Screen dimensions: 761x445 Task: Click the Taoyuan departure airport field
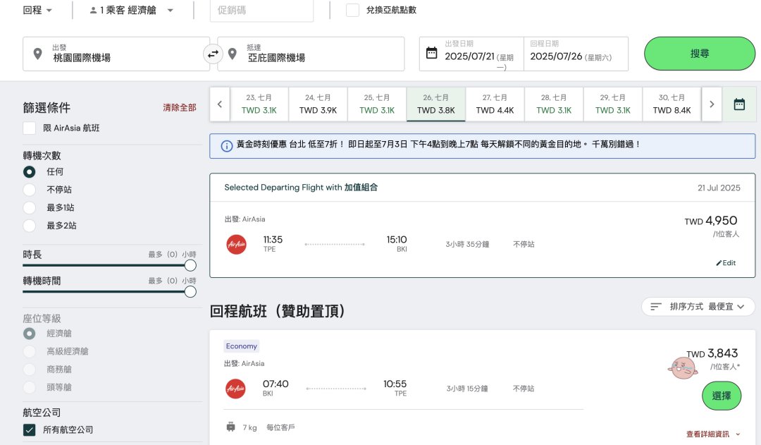point(116,54)
